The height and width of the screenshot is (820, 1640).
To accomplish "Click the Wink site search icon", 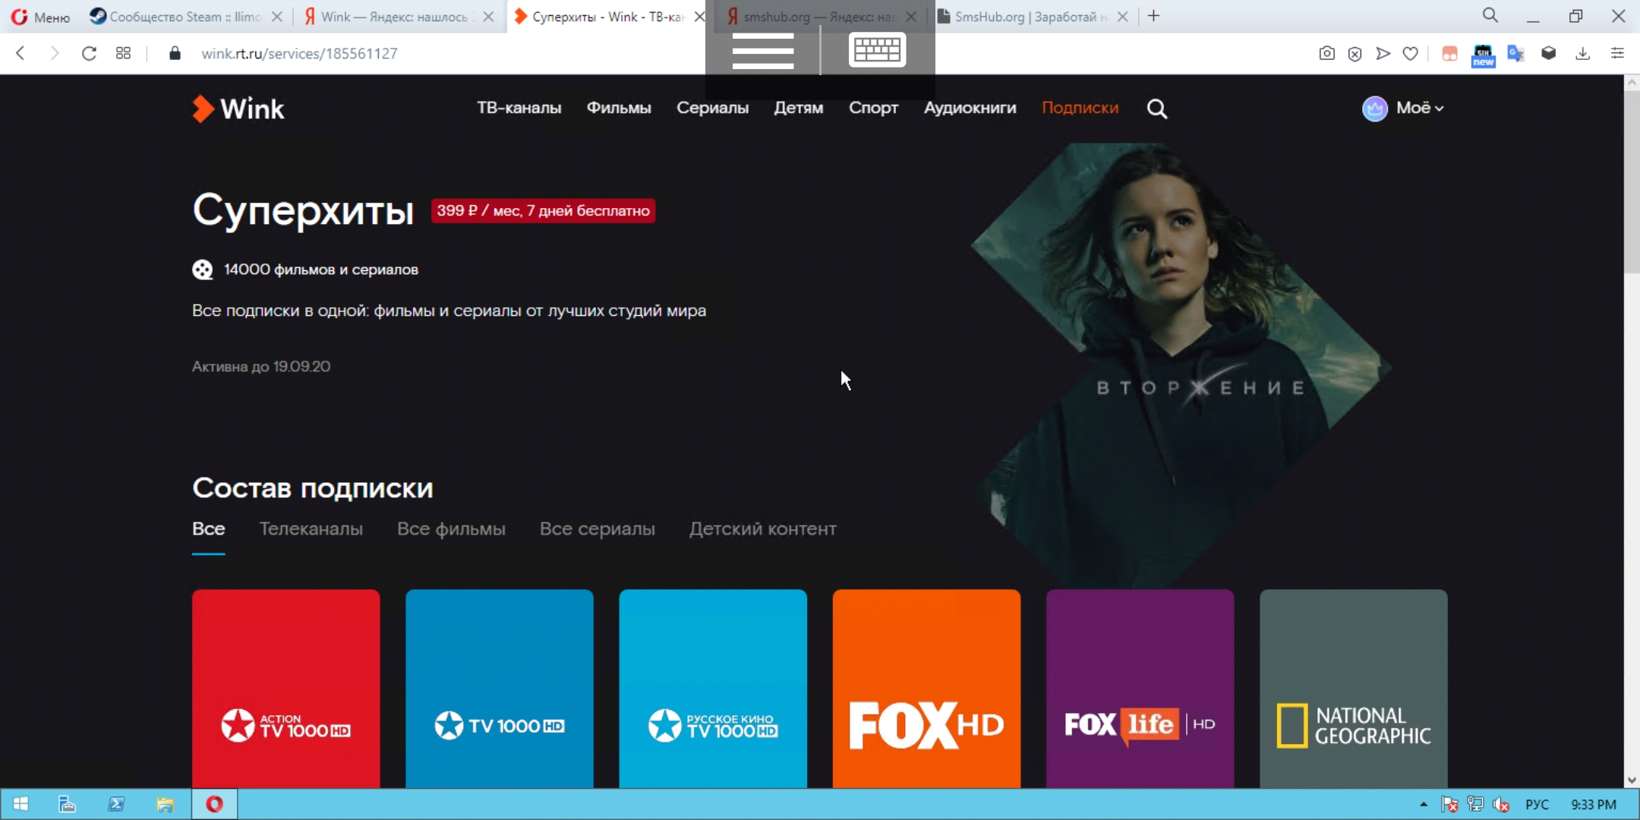I will (x=1156, y=109).
